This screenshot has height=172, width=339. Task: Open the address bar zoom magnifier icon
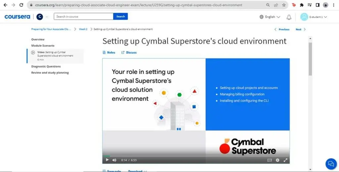268,5
